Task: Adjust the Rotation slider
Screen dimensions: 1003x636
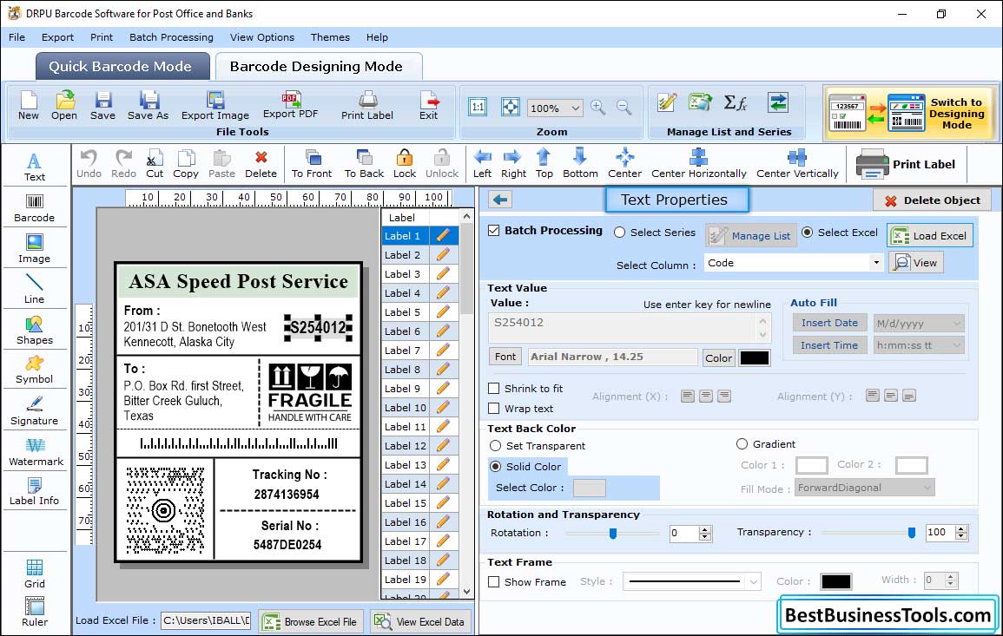Action: (612, 533)
